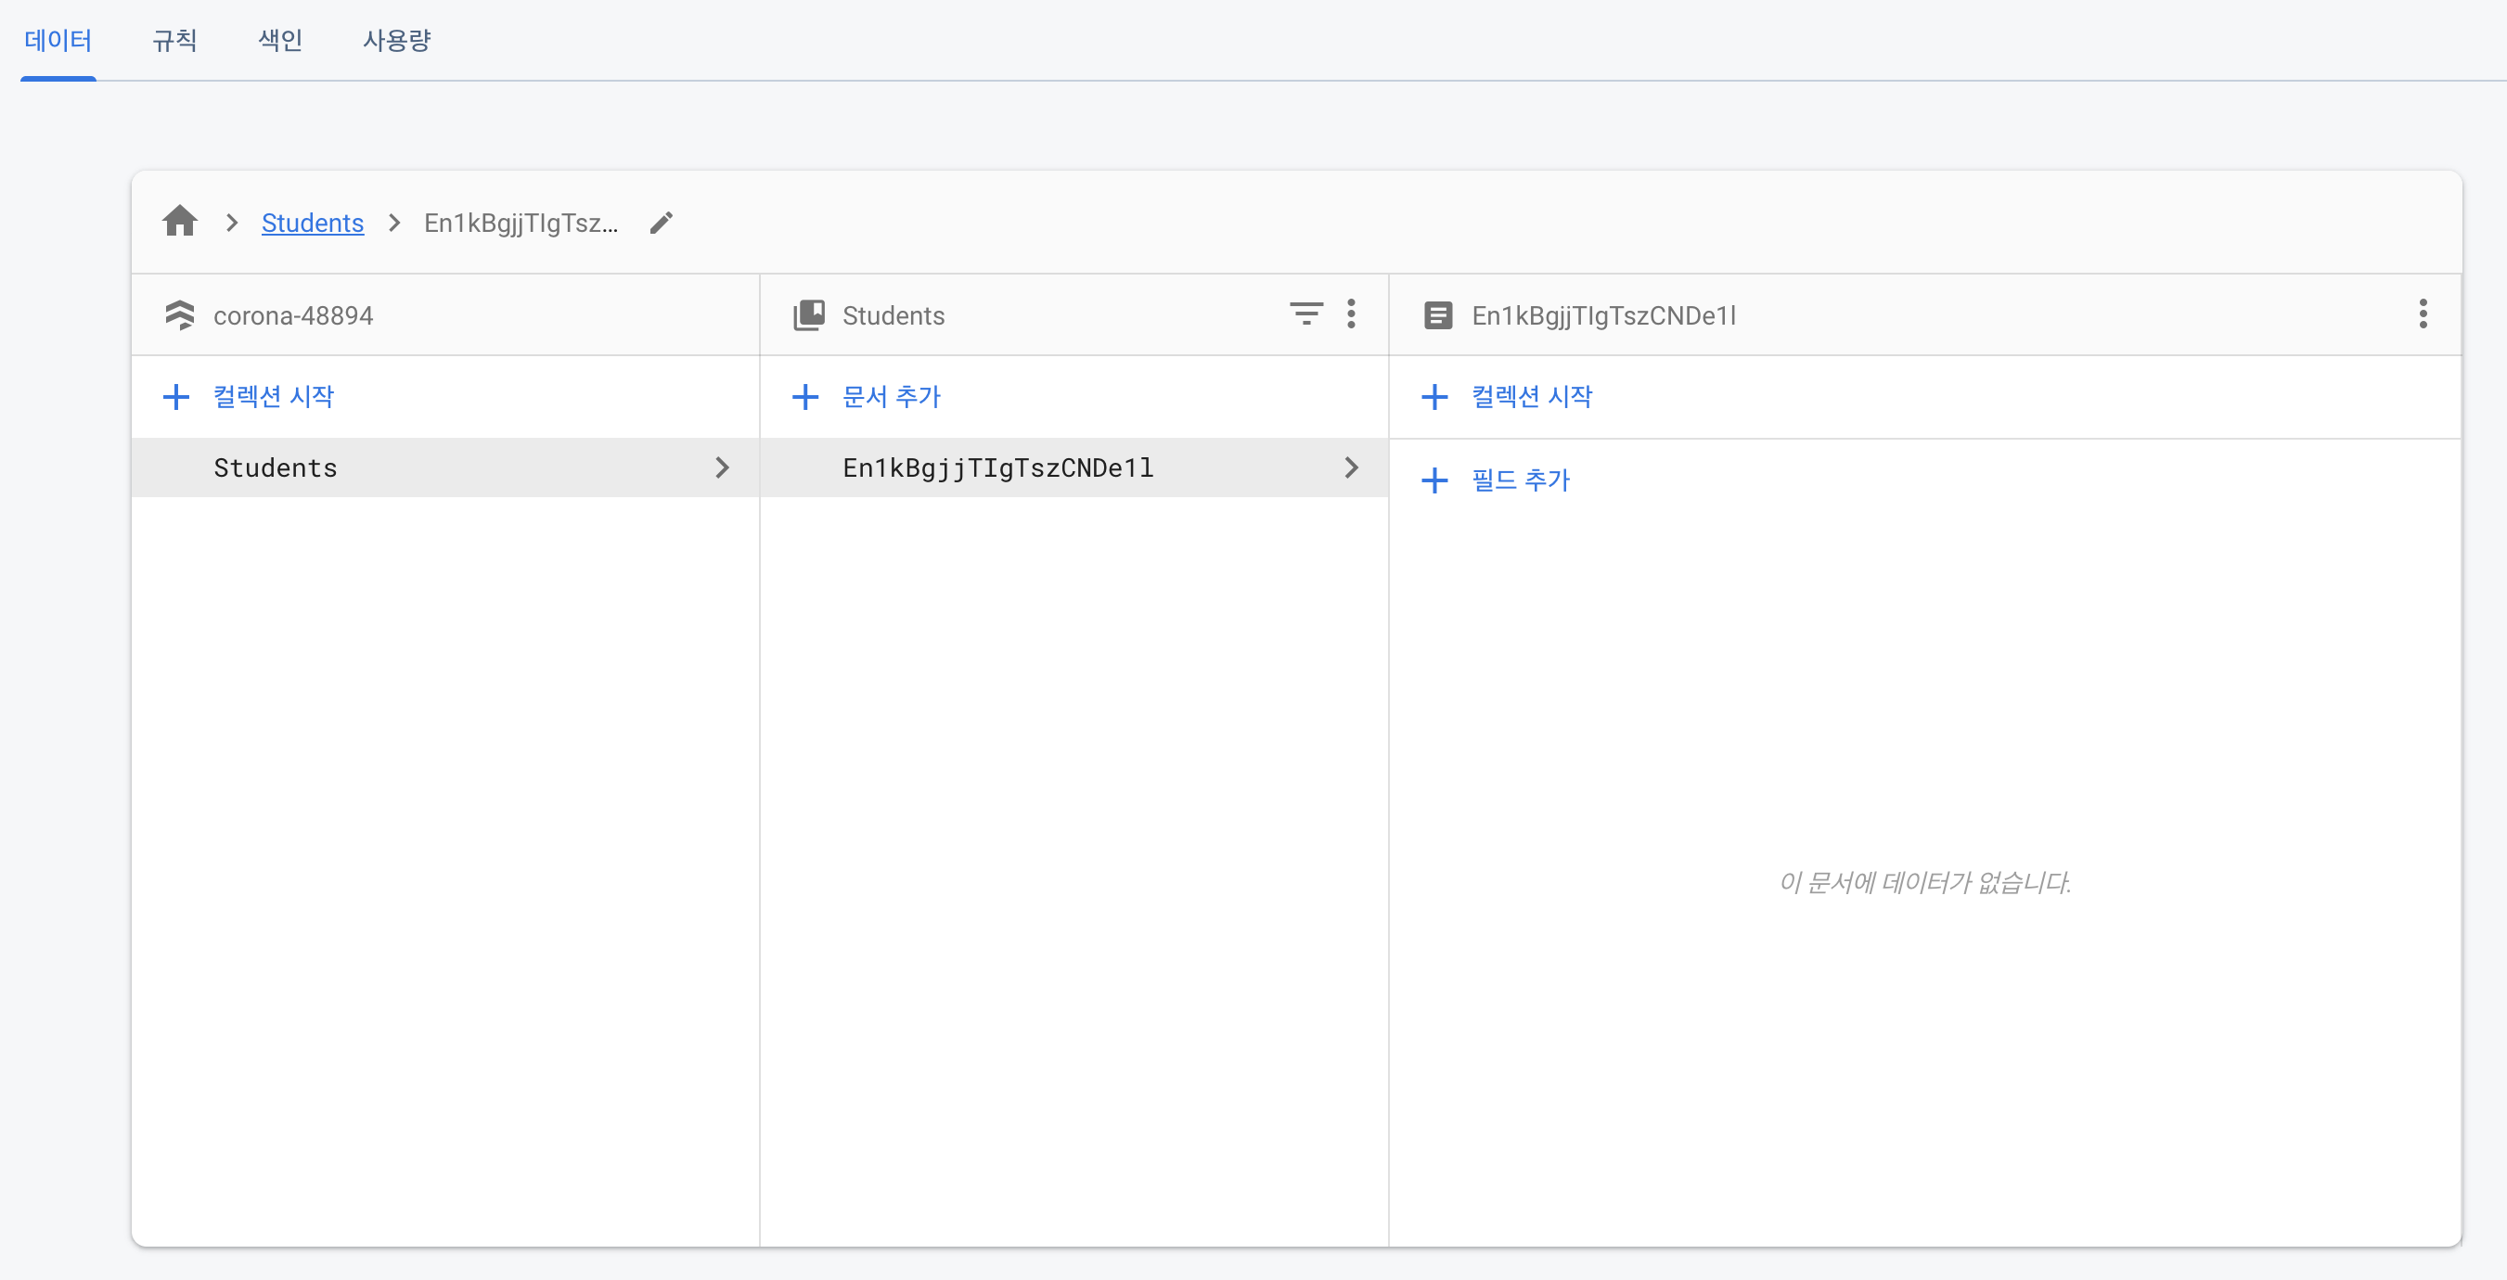The image size is (2507, 1280).
Task: Expand document En1kBgjjTIgTszCNDe1l row chevron
Action: (1351, 467)
